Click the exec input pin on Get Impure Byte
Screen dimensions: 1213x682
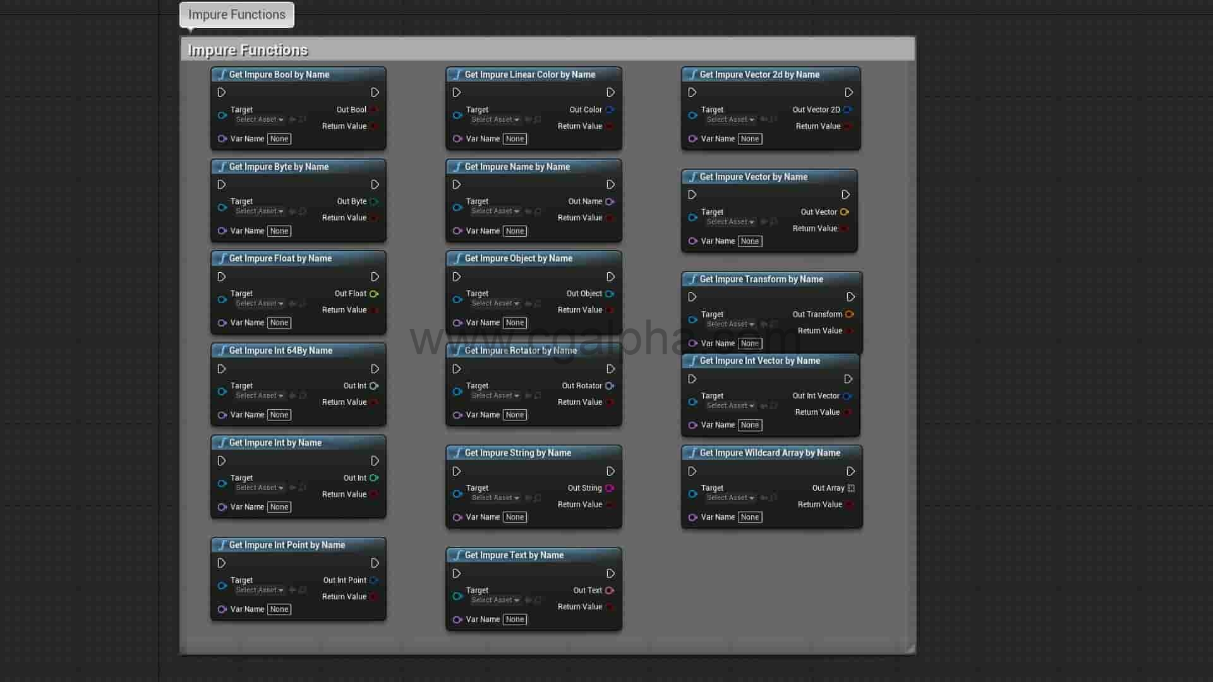click(221, 184)
